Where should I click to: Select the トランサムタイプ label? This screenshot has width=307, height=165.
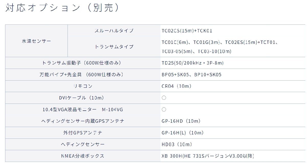(114, 47)
